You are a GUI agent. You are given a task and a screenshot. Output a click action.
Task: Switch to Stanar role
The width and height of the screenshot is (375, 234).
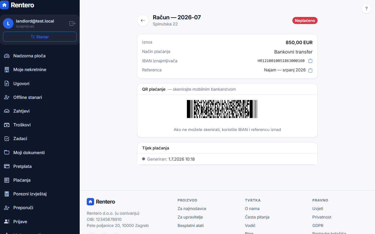[40, 37]
